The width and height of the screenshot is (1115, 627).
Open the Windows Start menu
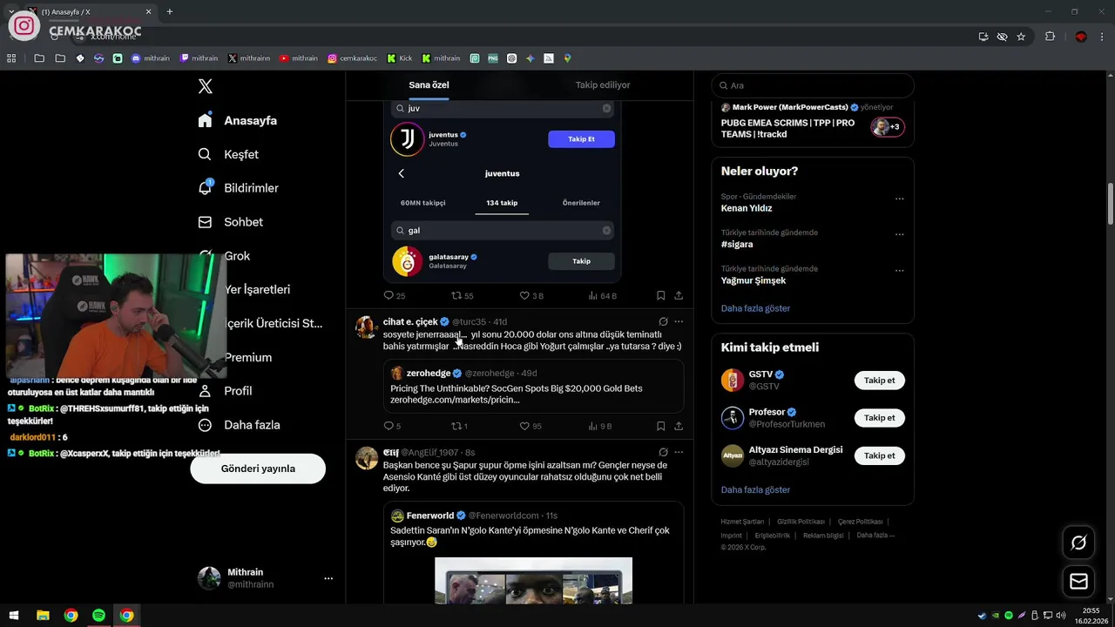pyautogui.click(x=14, y=616)
